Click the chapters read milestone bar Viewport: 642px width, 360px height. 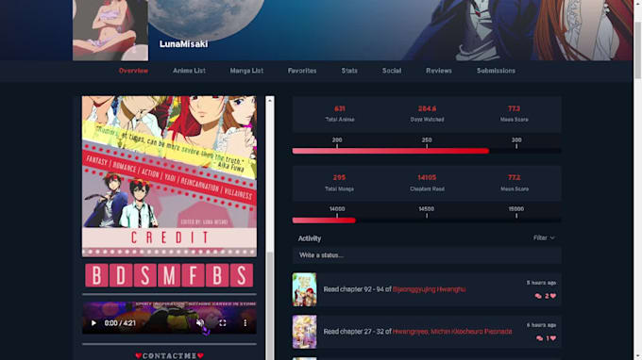click(427, 221)
